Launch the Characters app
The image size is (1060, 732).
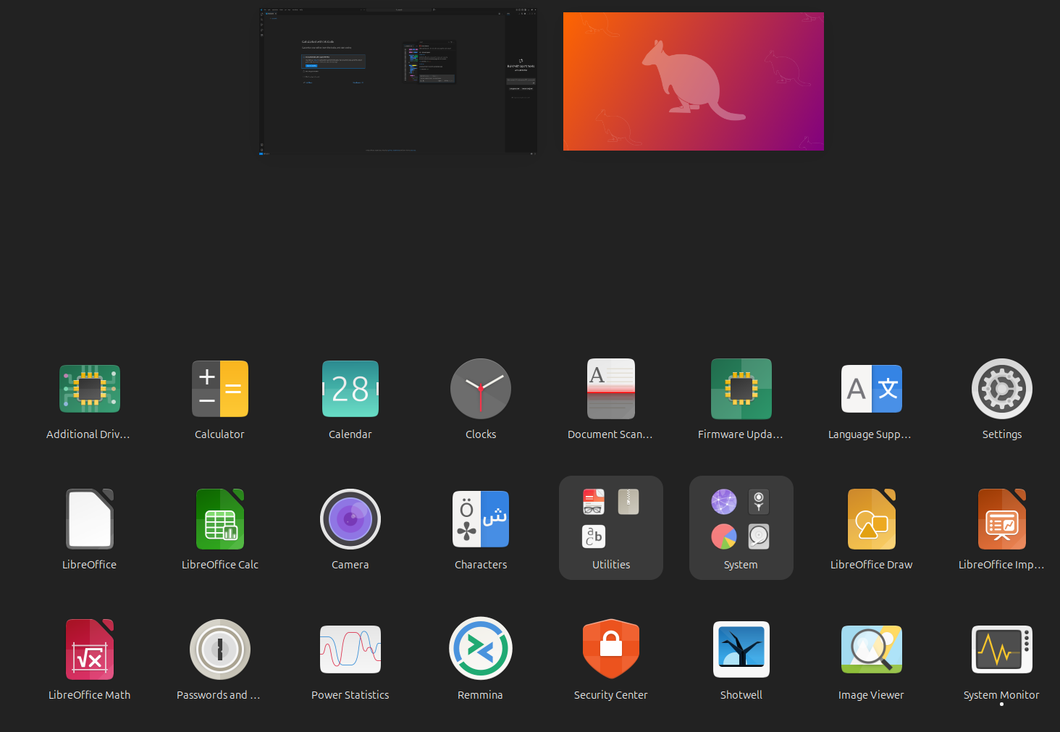click(480, 520)
